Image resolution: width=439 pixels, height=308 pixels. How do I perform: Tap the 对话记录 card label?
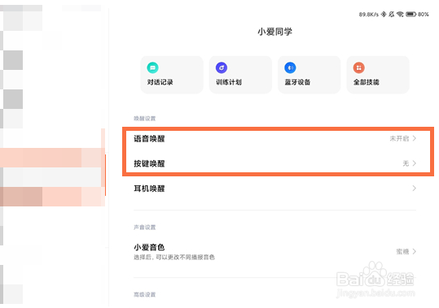[x=160, y=82]
